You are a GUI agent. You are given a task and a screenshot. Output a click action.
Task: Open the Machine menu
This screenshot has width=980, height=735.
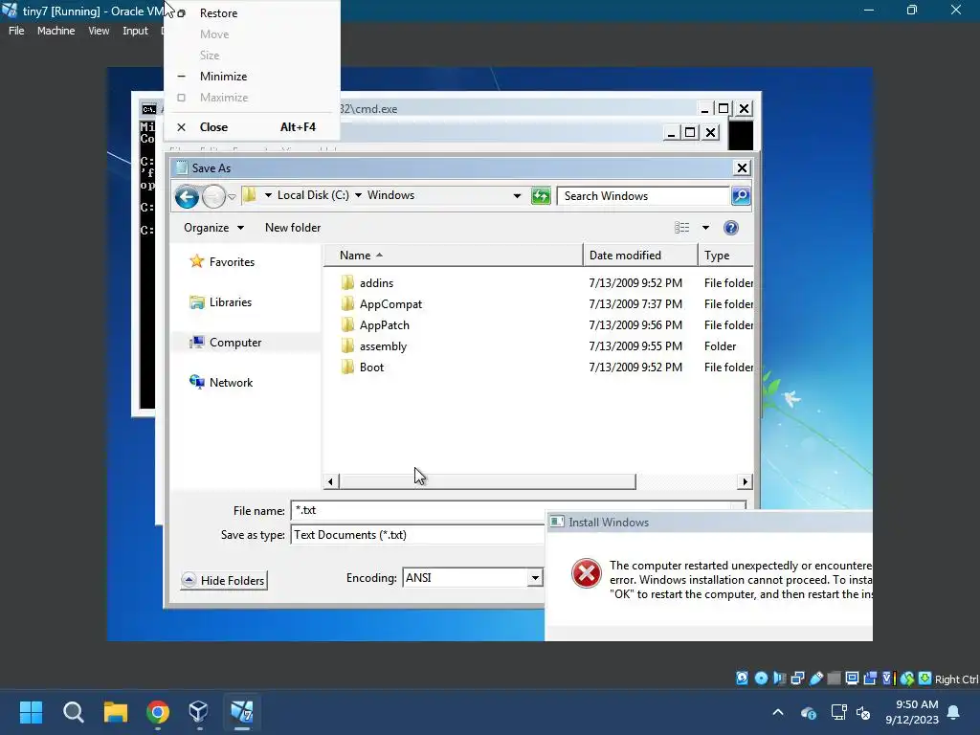click(x=56, y=31)
